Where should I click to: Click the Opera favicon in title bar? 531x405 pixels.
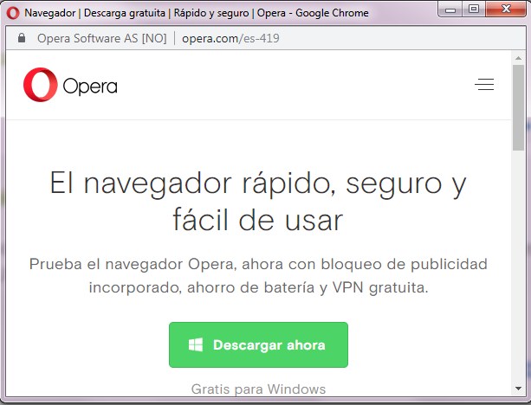(13, 13)
